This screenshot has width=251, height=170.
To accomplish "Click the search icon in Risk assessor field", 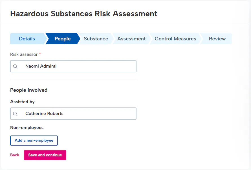I will click(x=15, y=66).
